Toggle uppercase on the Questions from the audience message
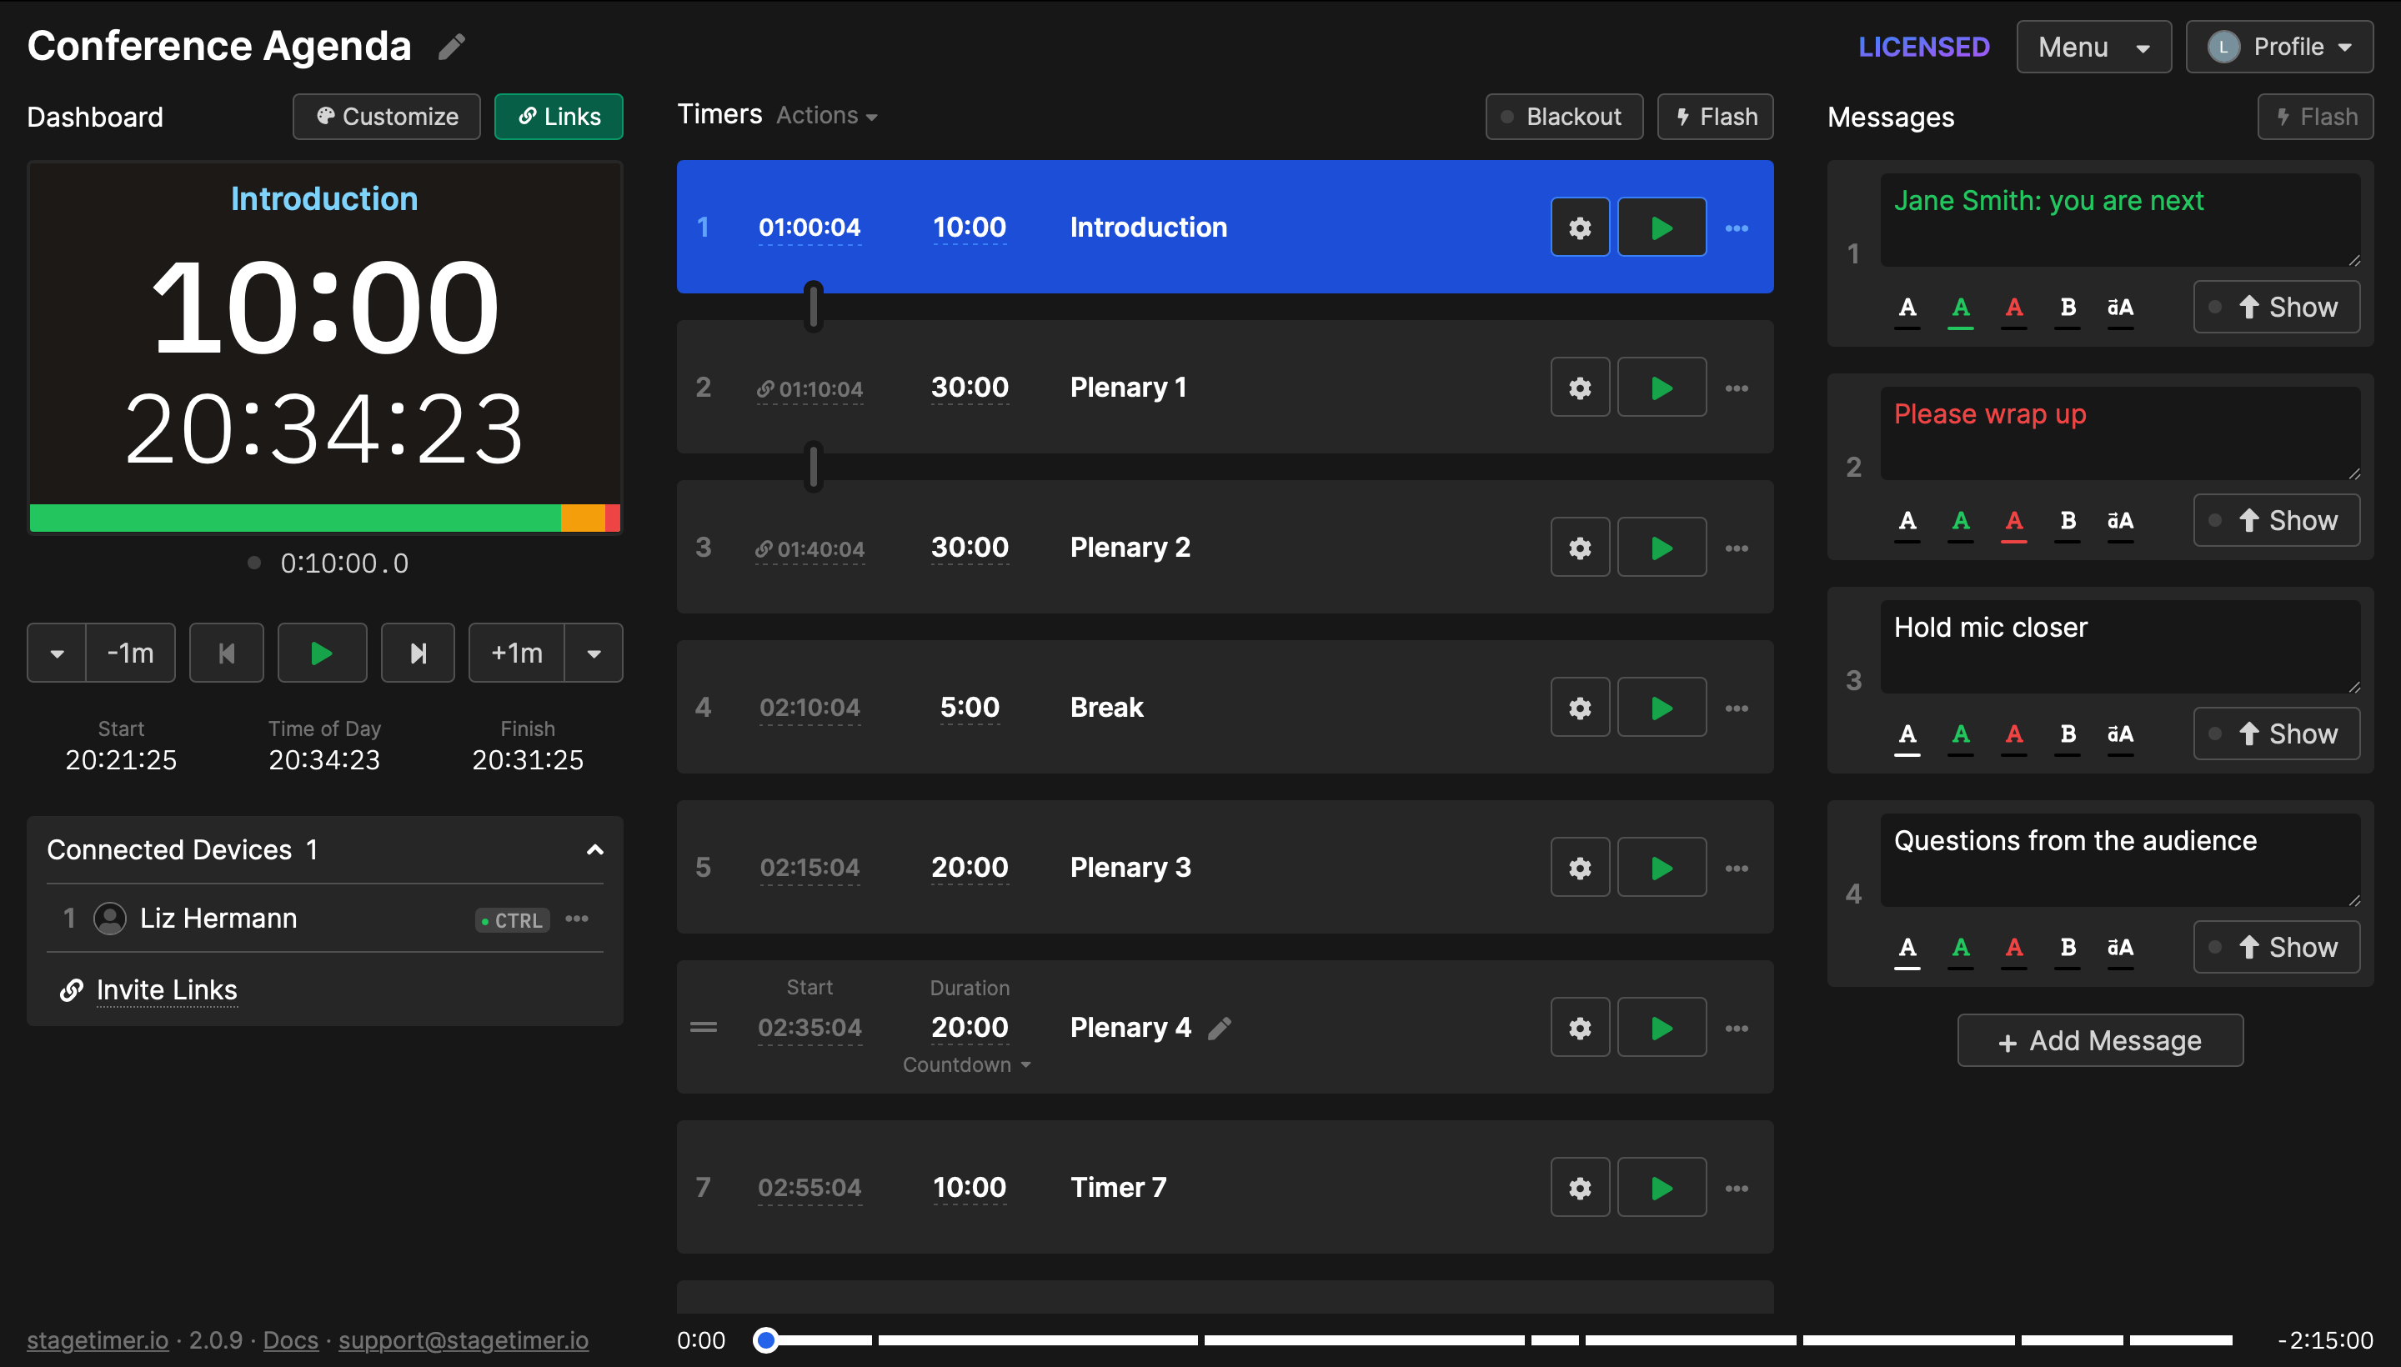 coord(2121,949)
